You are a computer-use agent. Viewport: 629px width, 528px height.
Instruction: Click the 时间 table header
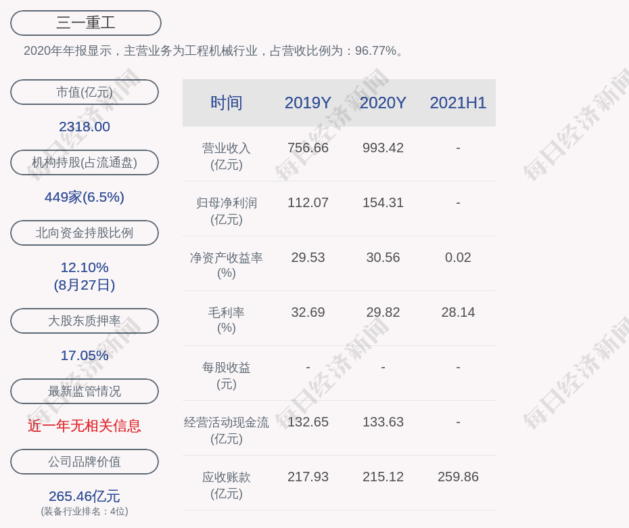(x=227, y=103)
